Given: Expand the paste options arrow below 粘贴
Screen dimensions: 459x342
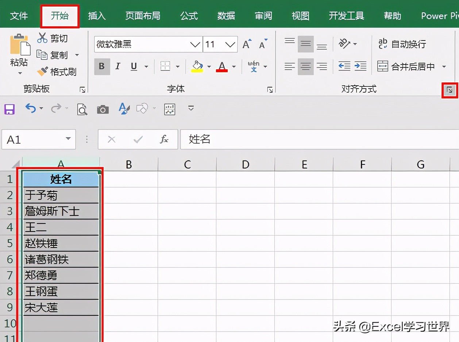Looking at the screenshot, I should pos(20,73).
